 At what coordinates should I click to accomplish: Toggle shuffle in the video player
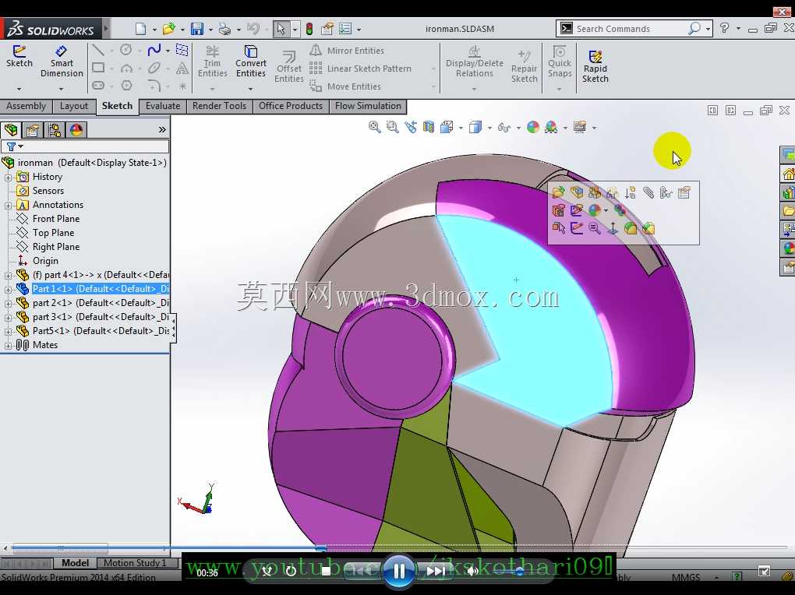click(267, 571)
